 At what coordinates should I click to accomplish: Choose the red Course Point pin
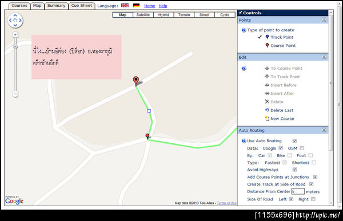coord(267,46)
